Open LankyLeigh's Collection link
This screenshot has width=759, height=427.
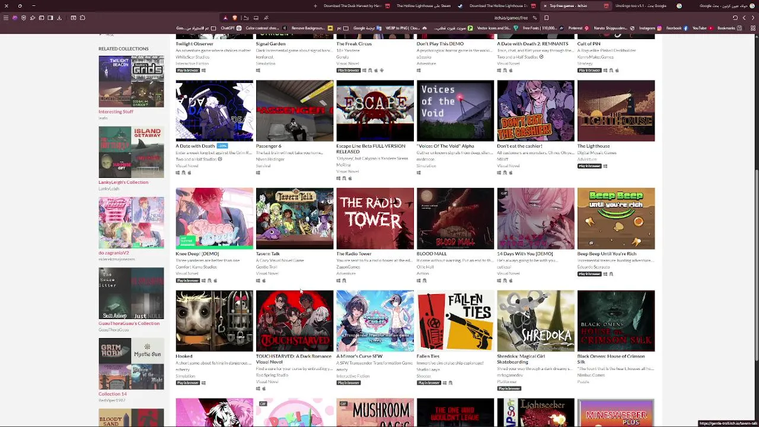coord(123,182)
